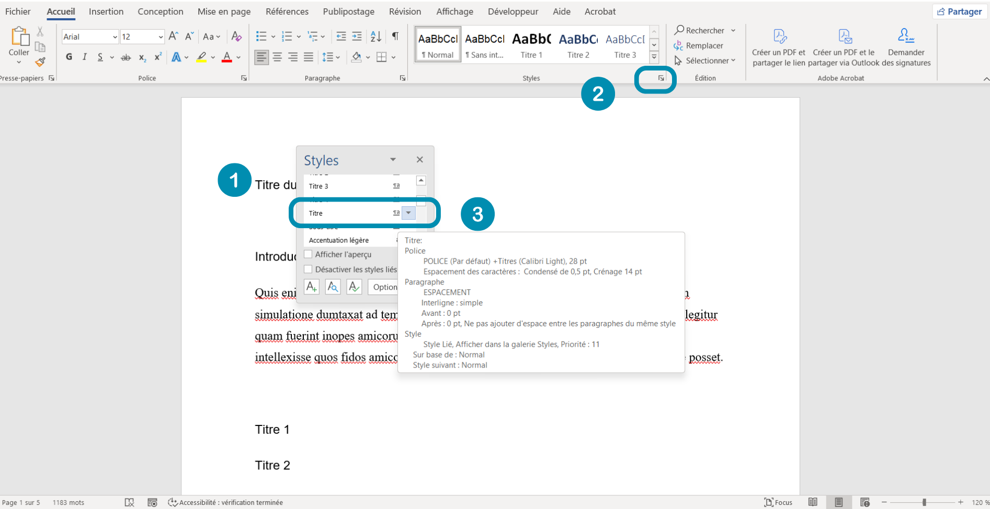Open the Style Inspector icon in Styles pane
This screenshot has height=509, width=990.
click(x=333, y=287)
